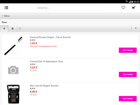This screenshot has height=105, width=140.
Task: Open the eyebrow kit palette thumbnail
Action: (x=13, y=94)
